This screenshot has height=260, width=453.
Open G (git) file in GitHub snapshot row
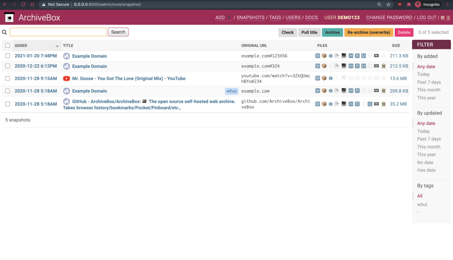[370, 104]
